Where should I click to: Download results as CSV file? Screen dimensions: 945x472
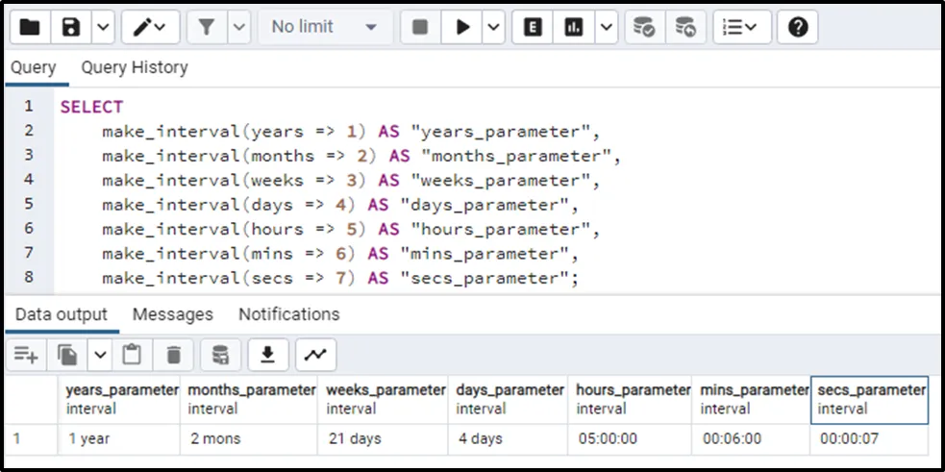(268, 355)
